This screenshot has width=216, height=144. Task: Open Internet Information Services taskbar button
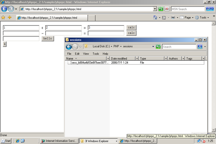pos(59,141)
